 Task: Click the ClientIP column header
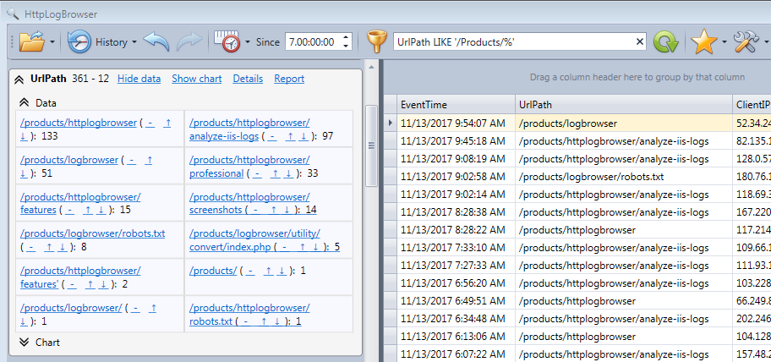pyautogui.click(x=752, y=104)
